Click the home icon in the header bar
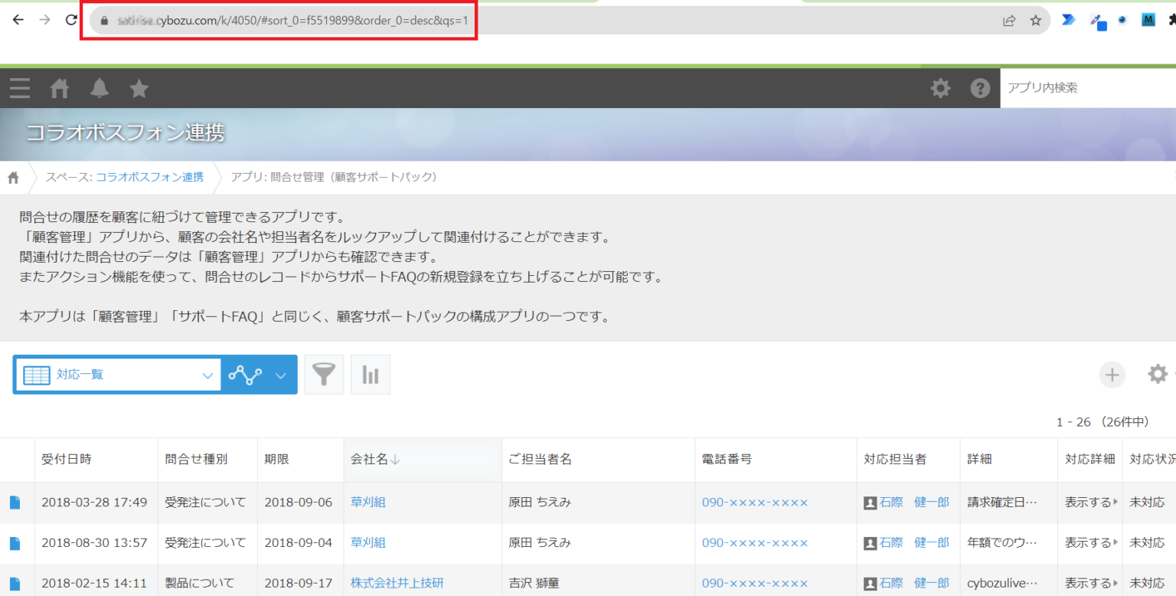 coord(59,88)
